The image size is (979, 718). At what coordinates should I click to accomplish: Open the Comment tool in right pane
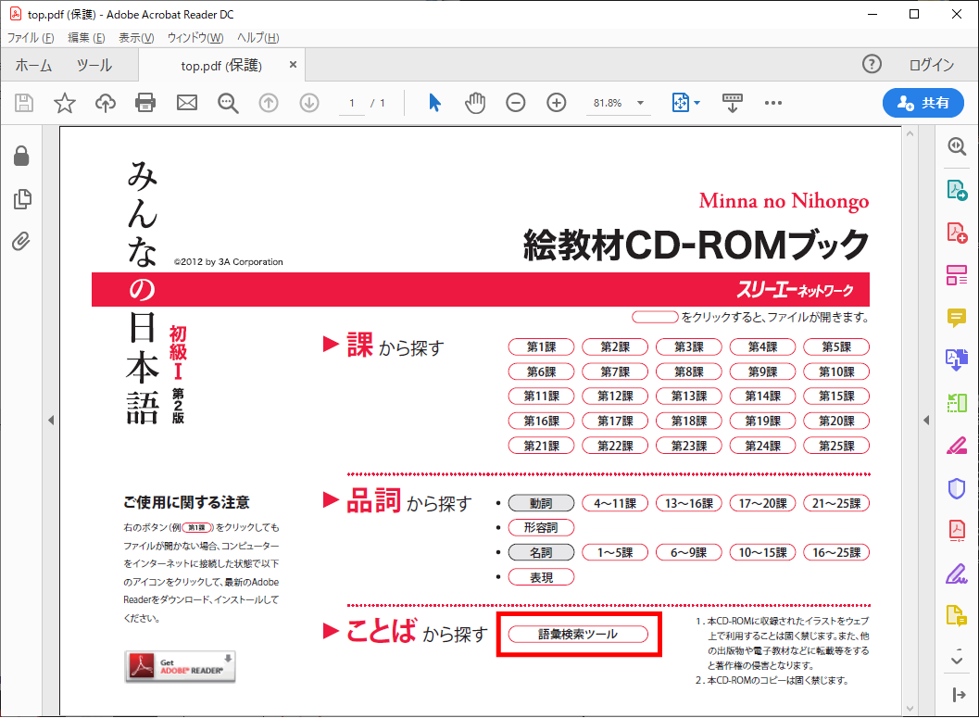[x=957, y=319]
